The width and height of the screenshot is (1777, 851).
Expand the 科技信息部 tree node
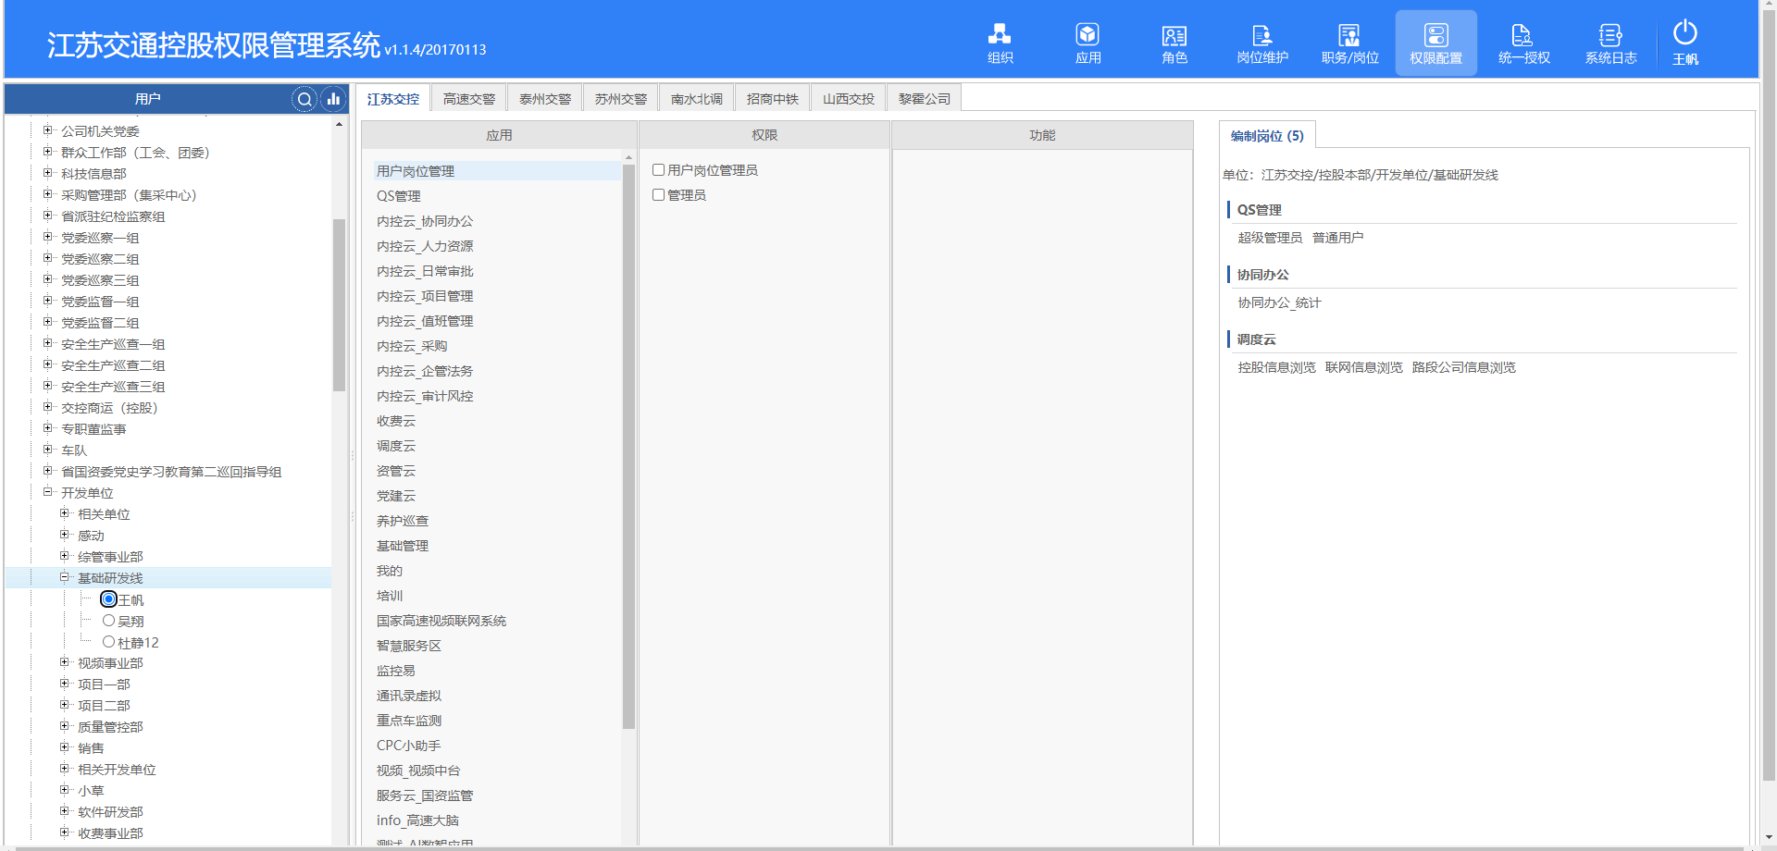tap(48, 173)
